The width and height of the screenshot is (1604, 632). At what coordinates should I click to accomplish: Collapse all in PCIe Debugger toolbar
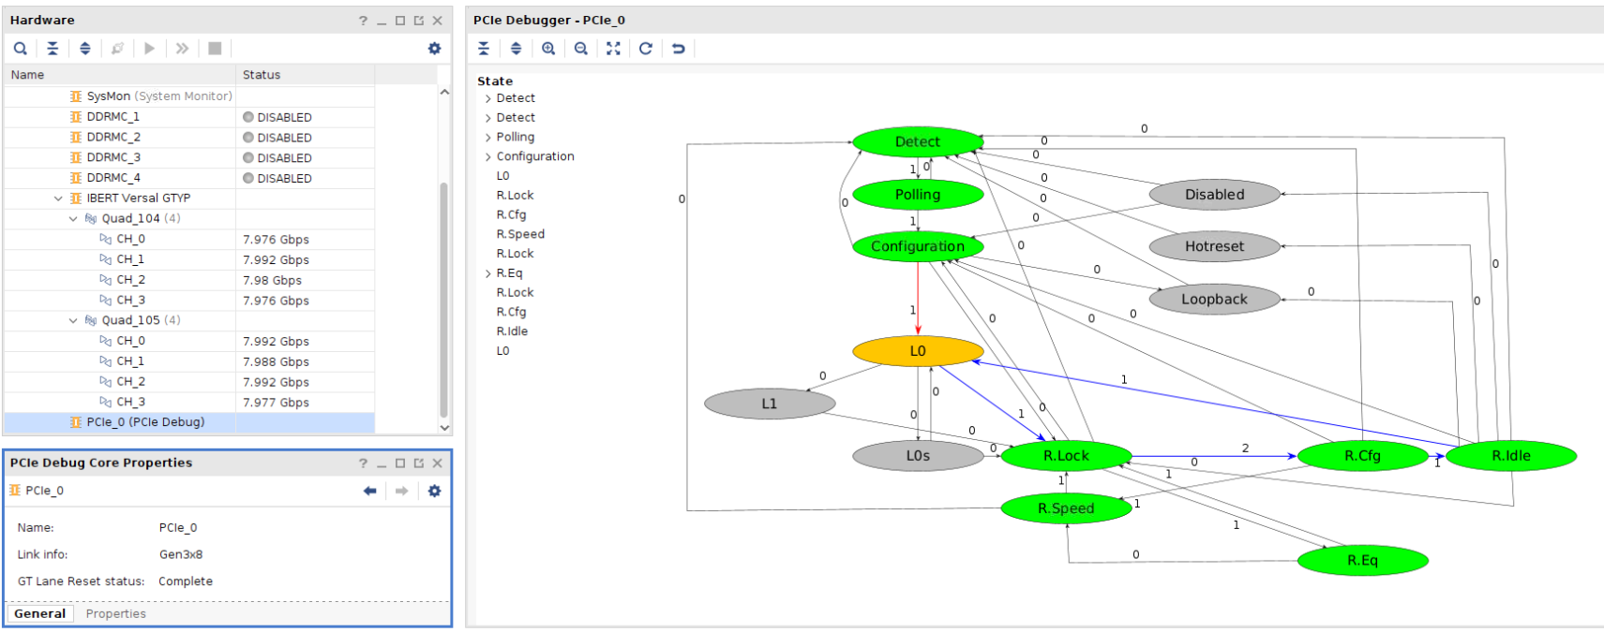click(x=484, y=49)
